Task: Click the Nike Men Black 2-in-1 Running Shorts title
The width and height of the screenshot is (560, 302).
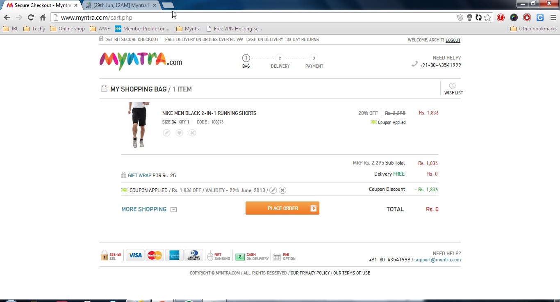Action: (209, 113)
